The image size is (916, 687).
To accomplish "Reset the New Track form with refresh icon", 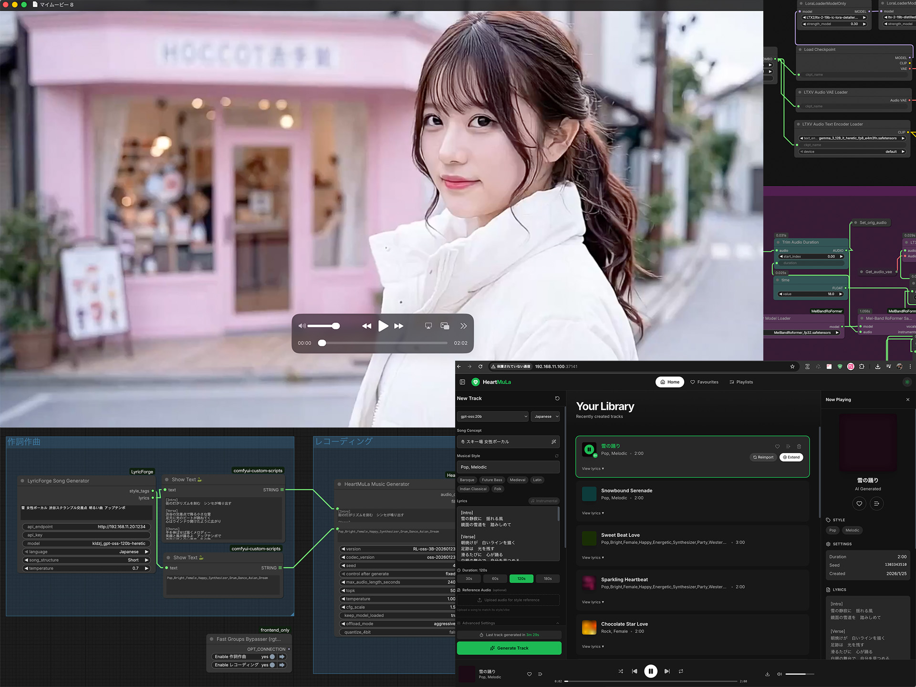I will pyautogui.click(x=557, y=398).
